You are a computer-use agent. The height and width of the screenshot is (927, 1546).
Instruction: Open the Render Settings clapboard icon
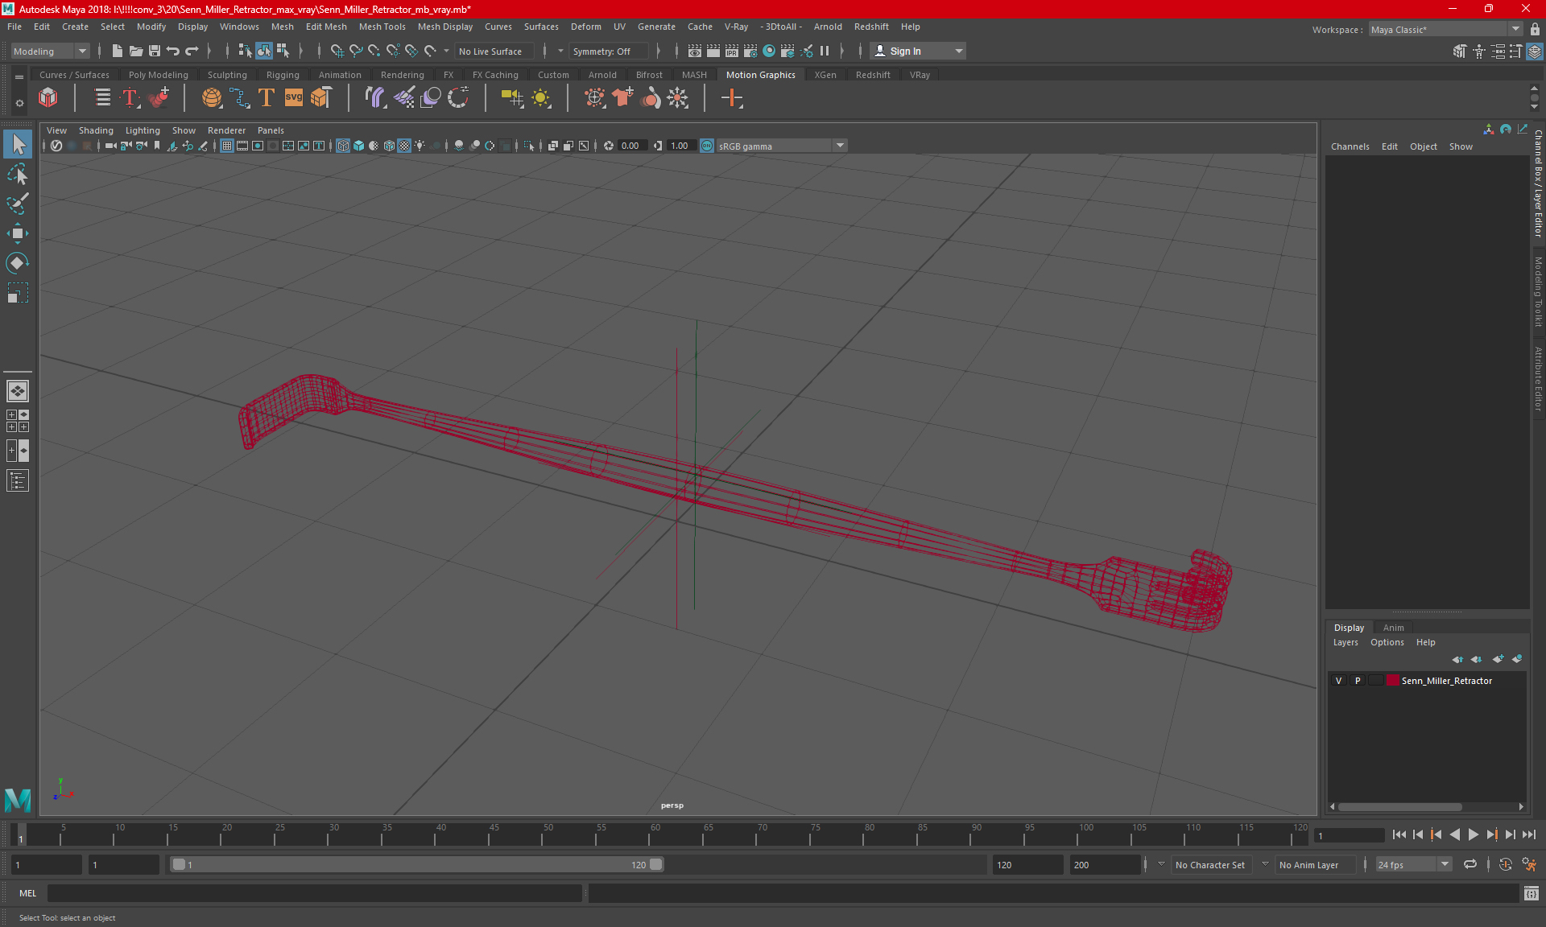(750, 51)
